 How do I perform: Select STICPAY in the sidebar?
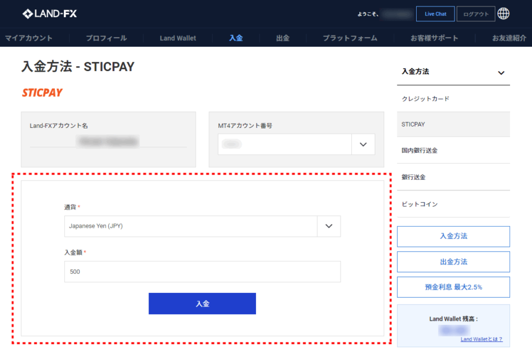[x=453, y=124]
